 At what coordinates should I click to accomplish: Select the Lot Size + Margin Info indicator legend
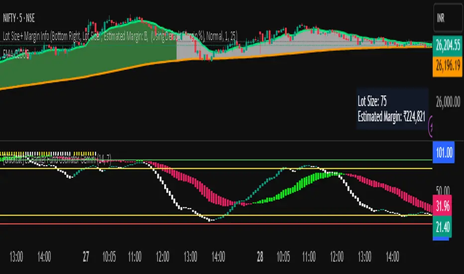coord(120,36)
